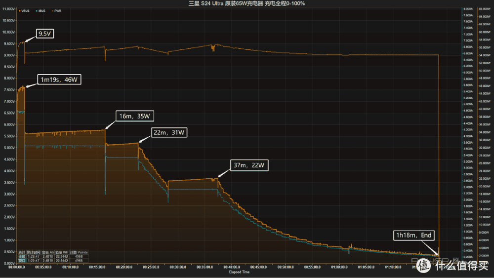Image resolution: width=494 pixels, height=278 pixels.
Task: Click the 容量 Ah column header
Action: point(48,252)
